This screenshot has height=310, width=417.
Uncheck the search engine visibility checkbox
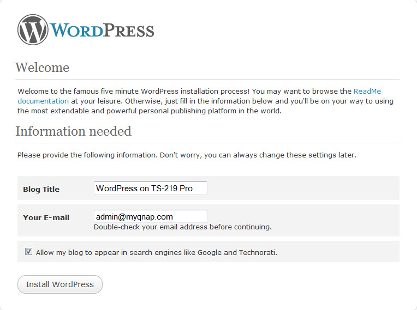coord(28,252)
